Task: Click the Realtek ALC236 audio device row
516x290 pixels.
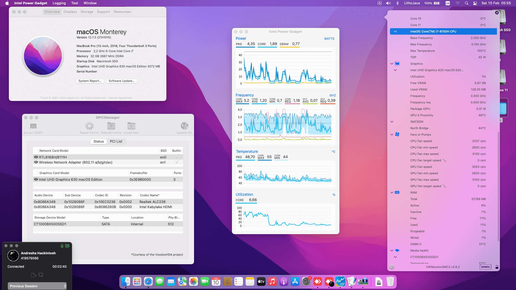Action: click(108, 202)
